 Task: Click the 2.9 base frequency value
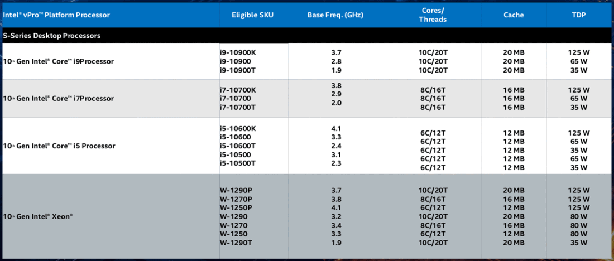pos(337,94)
